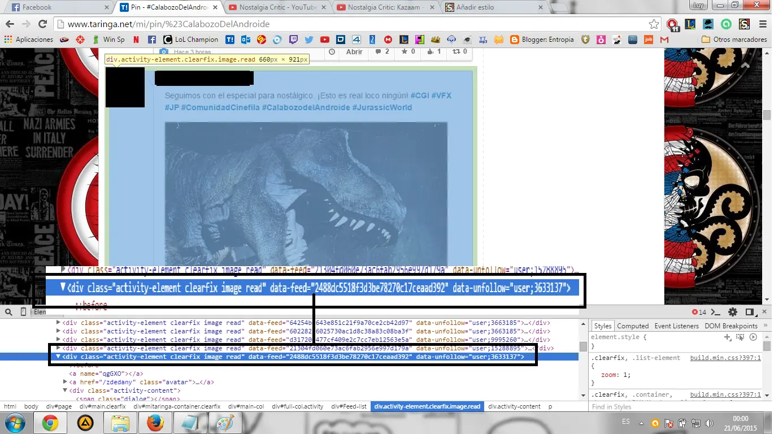
Task: Open the #CGI hashtag link
Action: click(419, 96)
